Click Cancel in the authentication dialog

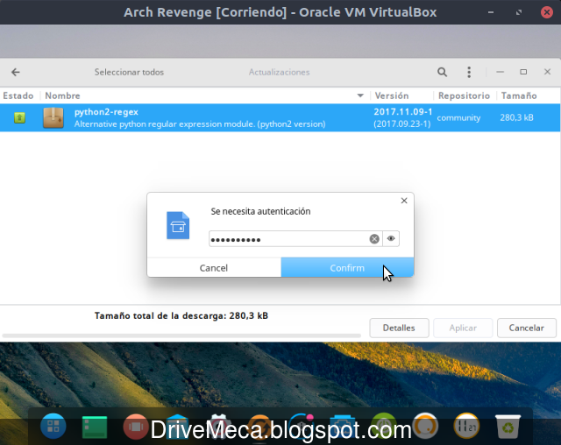(x=214, y=267)
